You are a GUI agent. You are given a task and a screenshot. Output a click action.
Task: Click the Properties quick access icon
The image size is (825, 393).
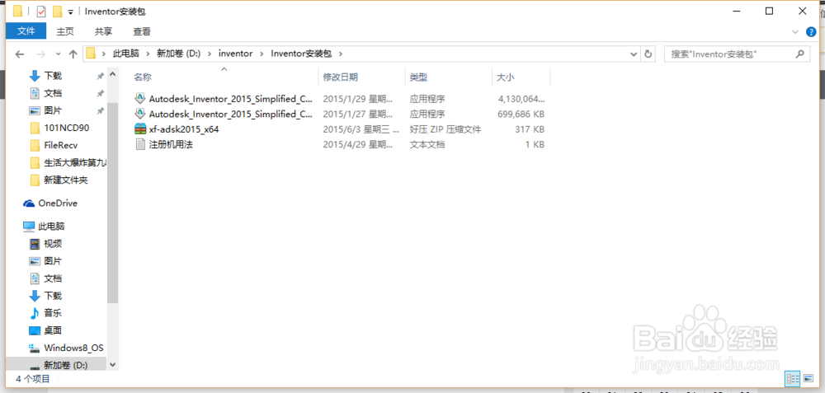pyautogui.click(x=40, y=11)
